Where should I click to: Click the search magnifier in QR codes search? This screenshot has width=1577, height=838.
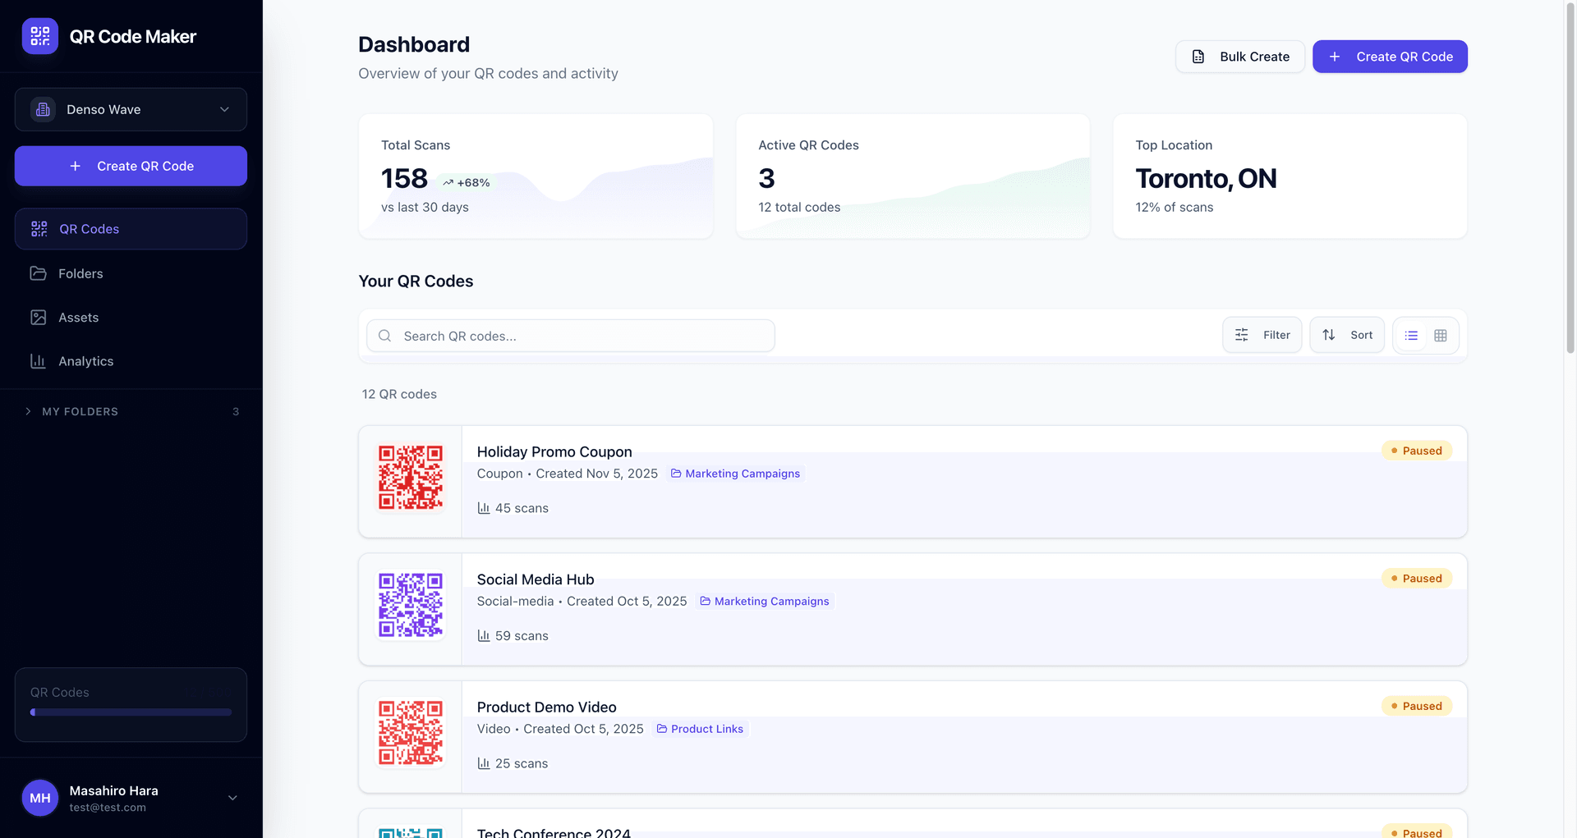(384, 335)
